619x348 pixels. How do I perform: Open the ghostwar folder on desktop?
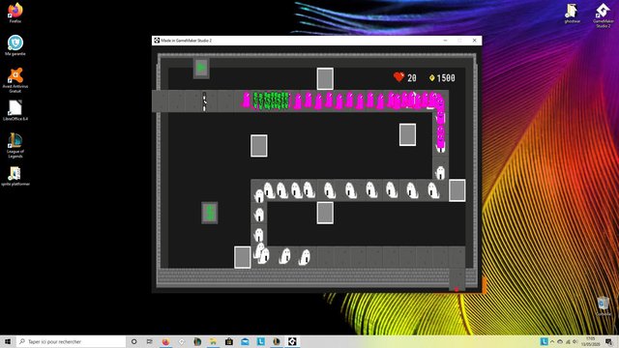pos(572,14)
